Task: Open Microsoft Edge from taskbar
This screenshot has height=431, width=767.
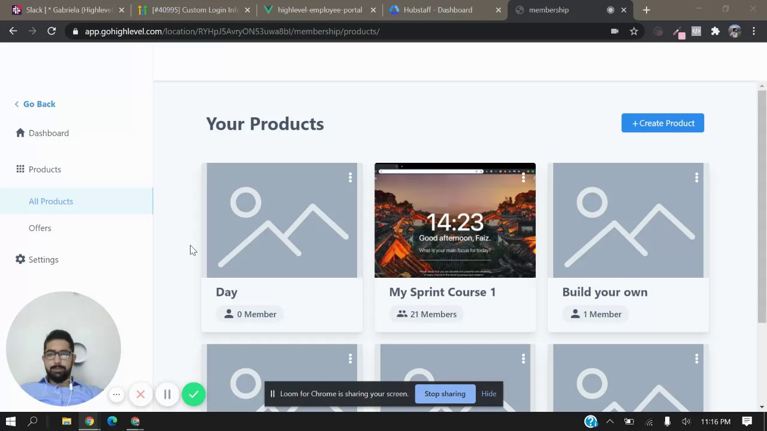Action: pos(112,421)
